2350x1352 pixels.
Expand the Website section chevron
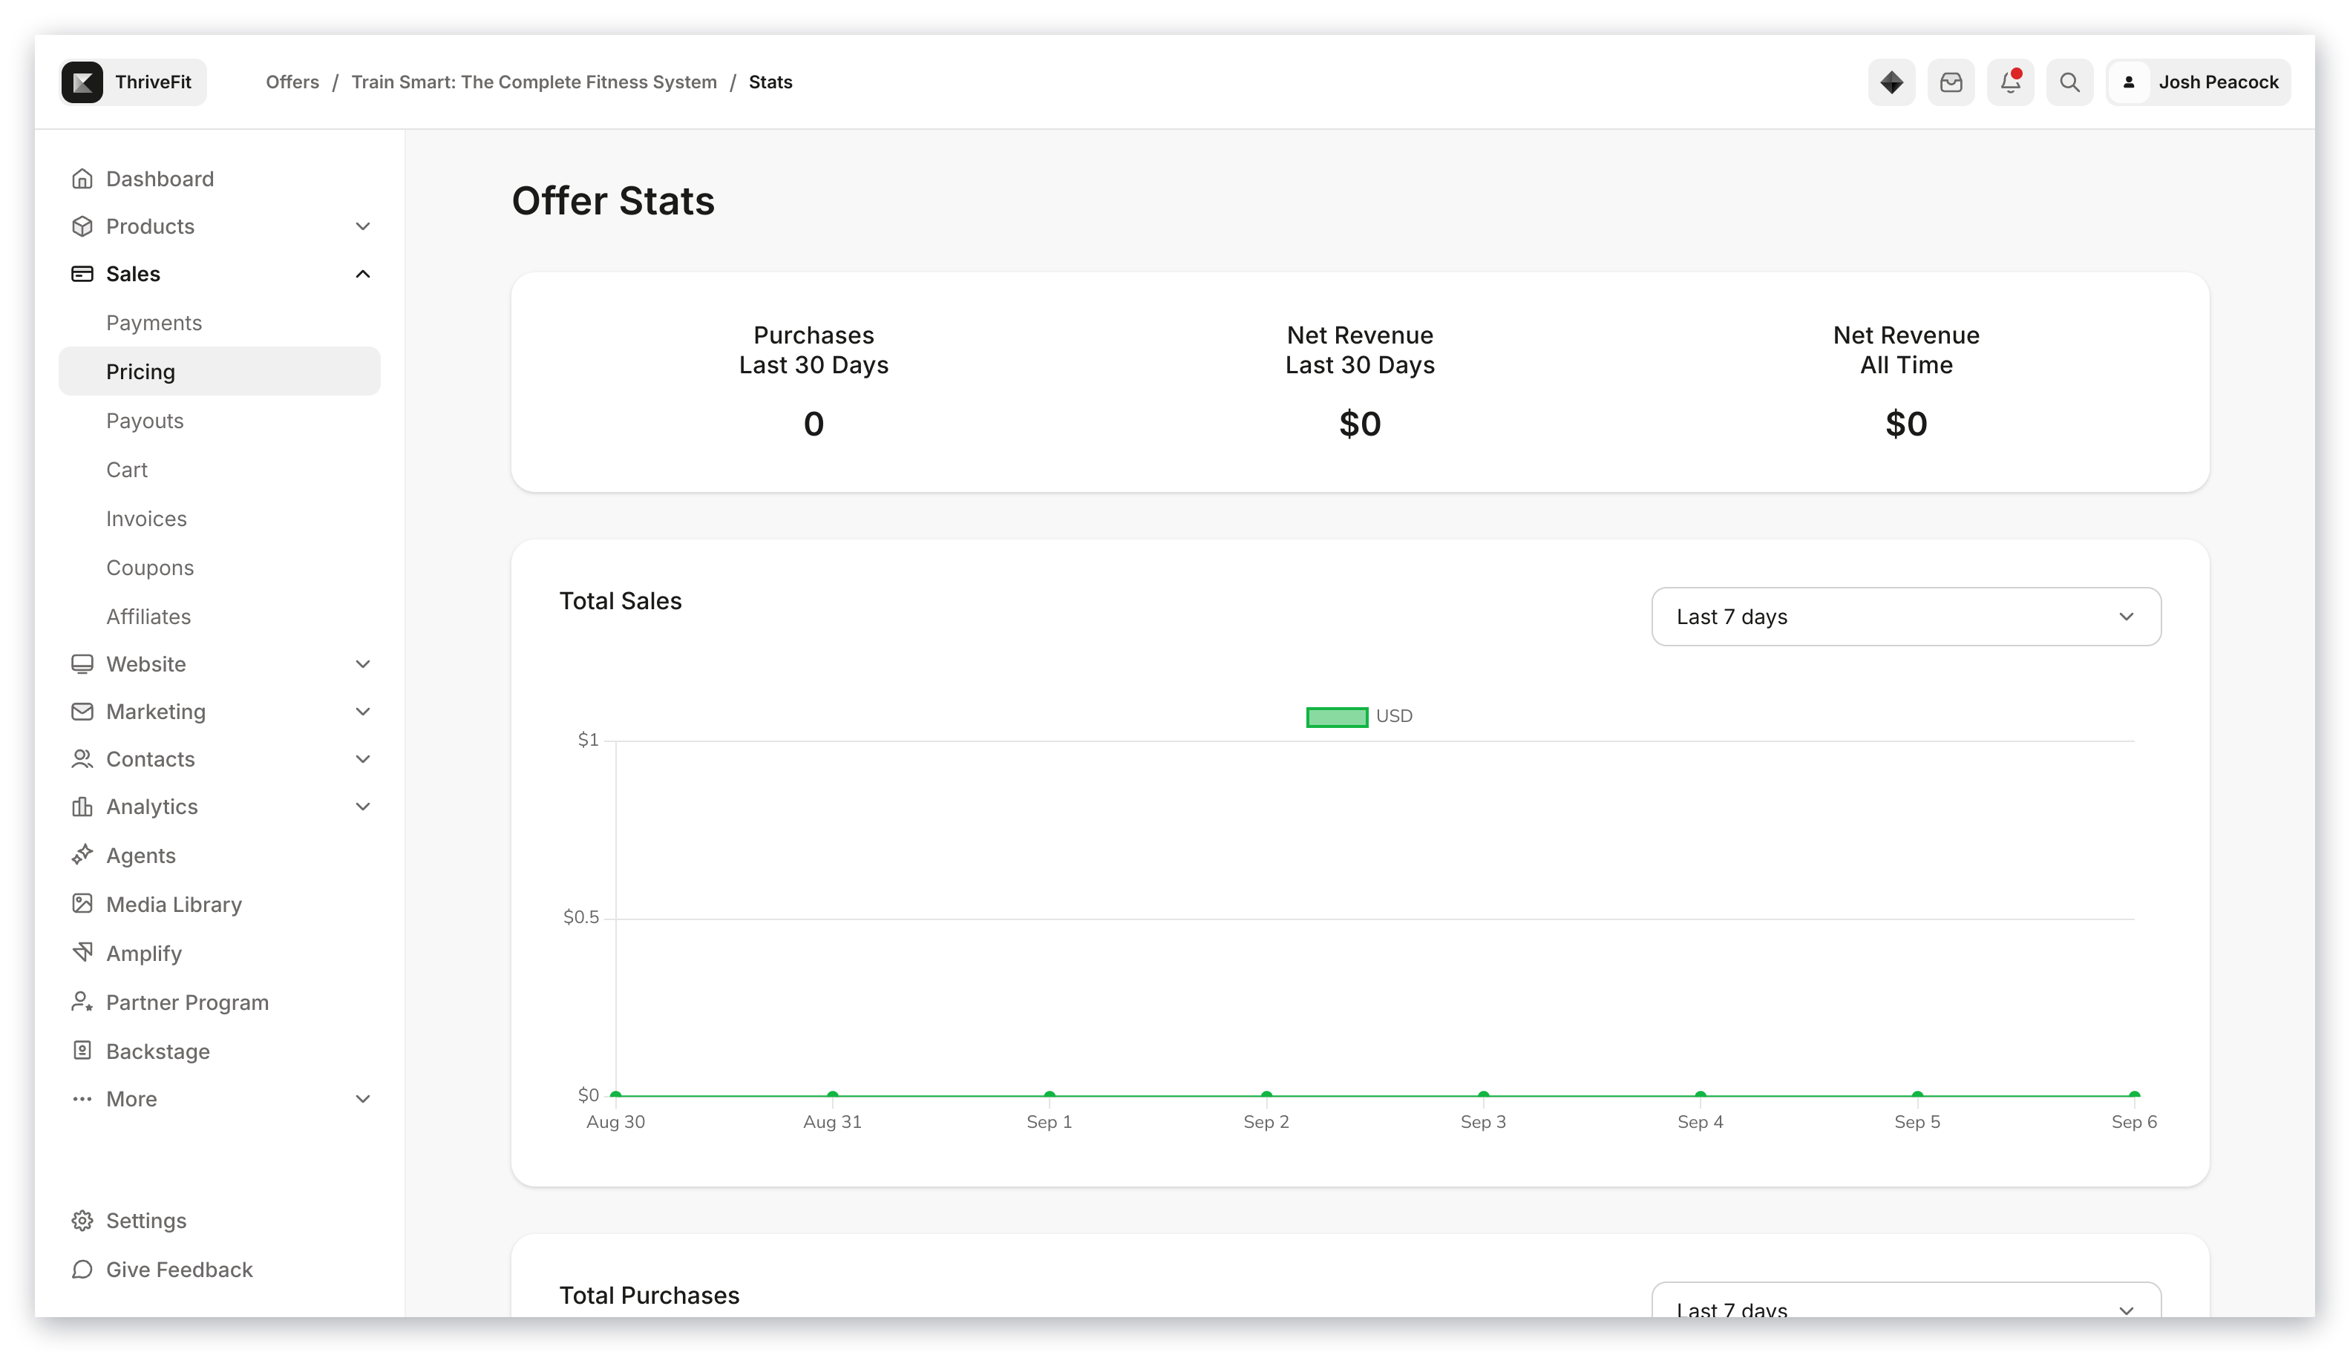362,663
